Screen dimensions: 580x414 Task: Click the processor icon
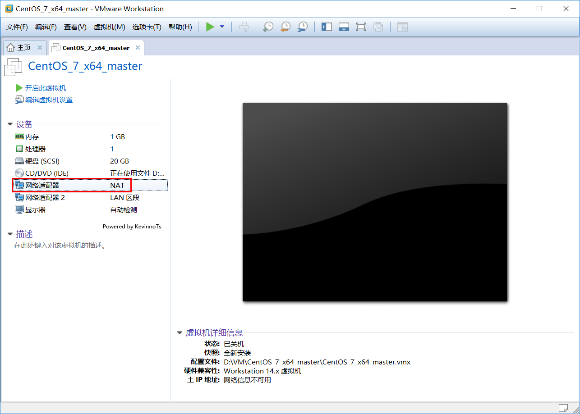(19, 149)
